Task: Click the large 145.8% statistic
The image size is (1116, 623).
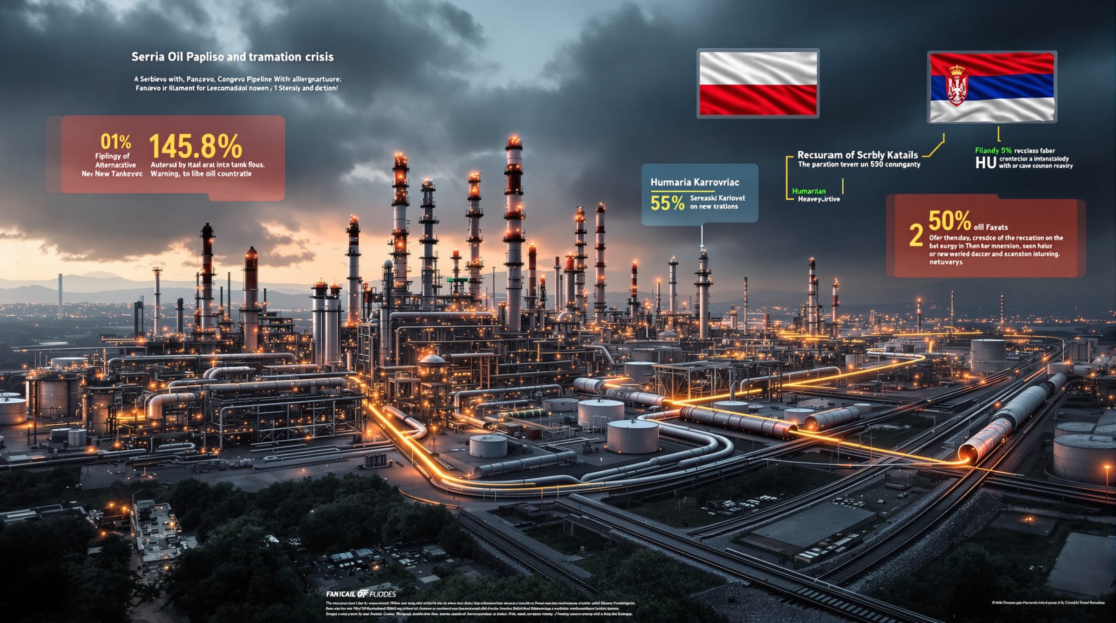Action: click(x=195, y=146)
